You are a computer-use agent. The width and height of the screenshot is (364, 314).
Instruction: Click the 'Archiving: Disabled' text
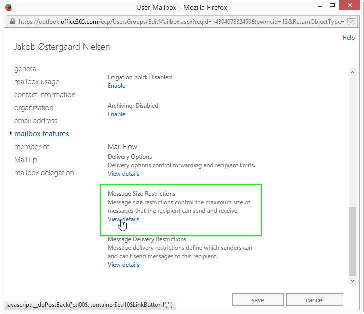click(x=133, y=106)
